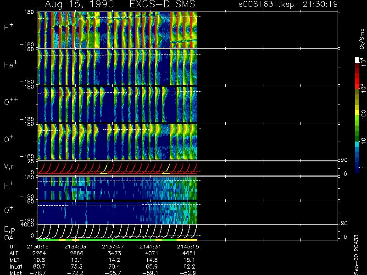Viewport: 367px width, 275px height.
Task: Click ALT value "2264"
Action: 39,253
